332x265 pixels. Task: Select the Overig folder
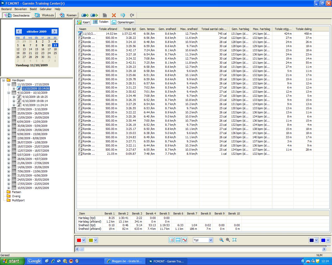point(16,196)
